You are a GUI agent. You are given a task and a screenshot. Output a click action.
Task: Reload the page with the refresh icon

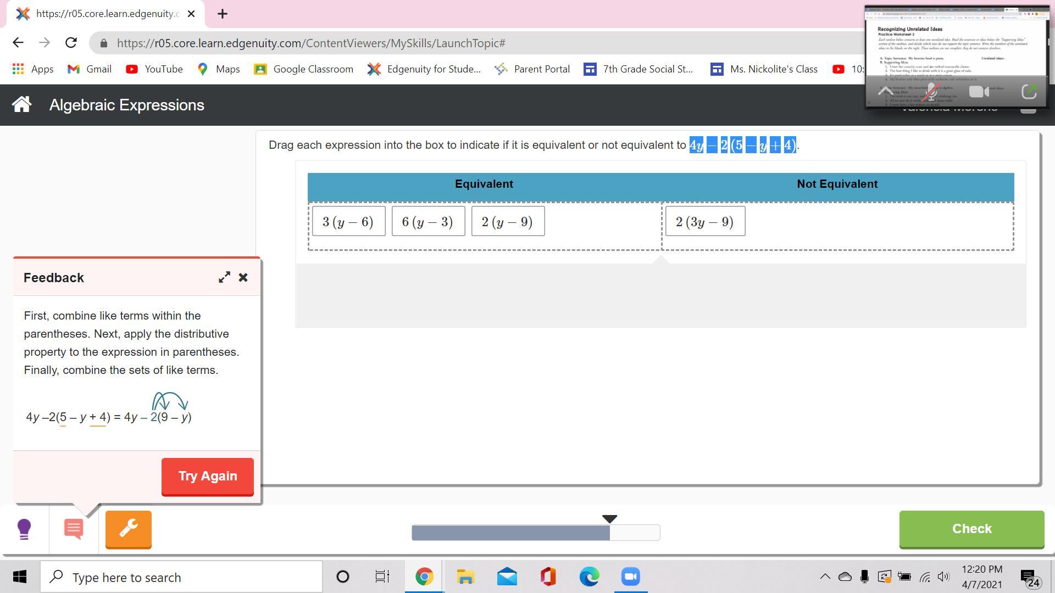(71, 43)
